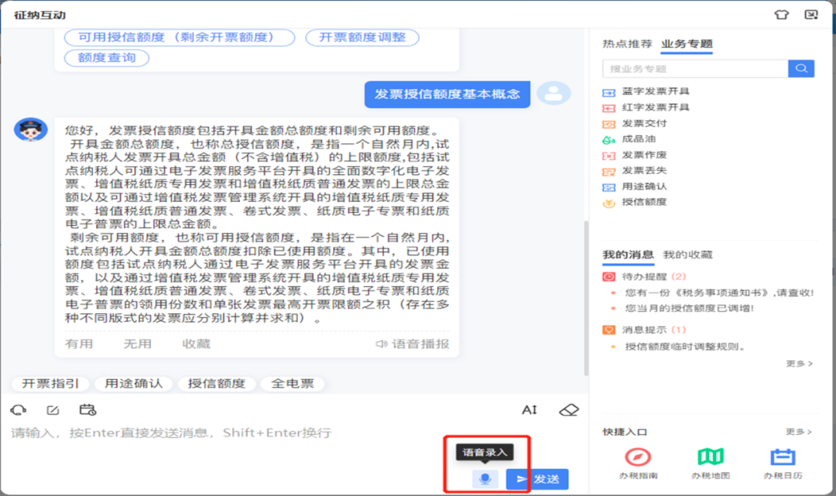
Task: Click the AI font size icon
Action: (529, 409)
